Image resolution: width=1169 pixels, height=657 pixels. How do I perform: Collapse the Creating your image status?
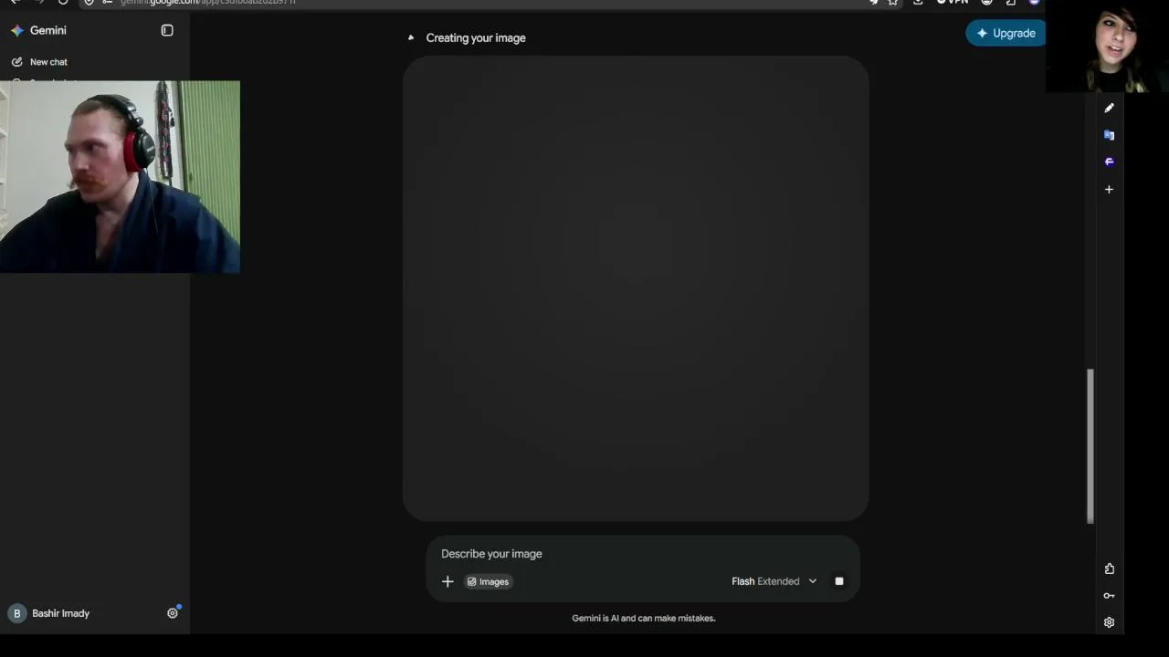411,37
